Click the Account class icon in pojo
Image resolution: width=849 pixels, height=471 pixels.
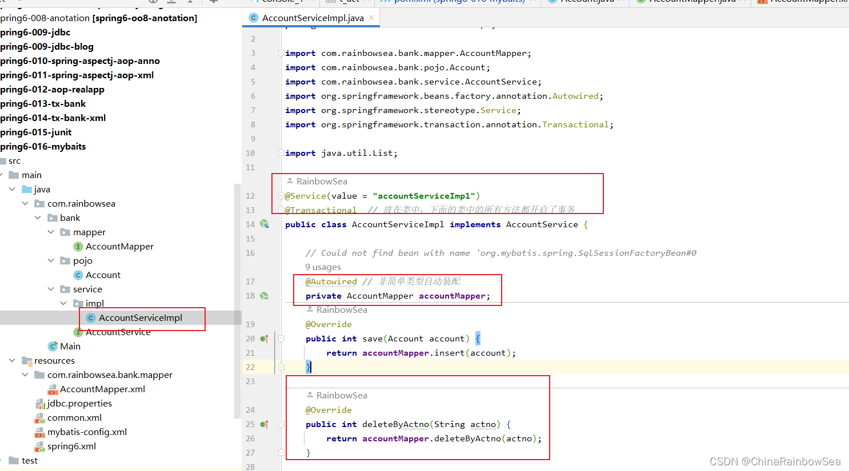pos(78,275)
